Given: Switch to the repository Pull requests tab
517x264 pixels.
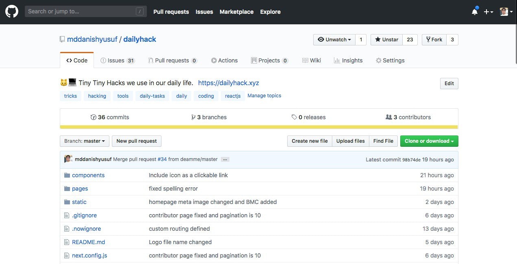Looking at the screenshot, I should point(172,60).
